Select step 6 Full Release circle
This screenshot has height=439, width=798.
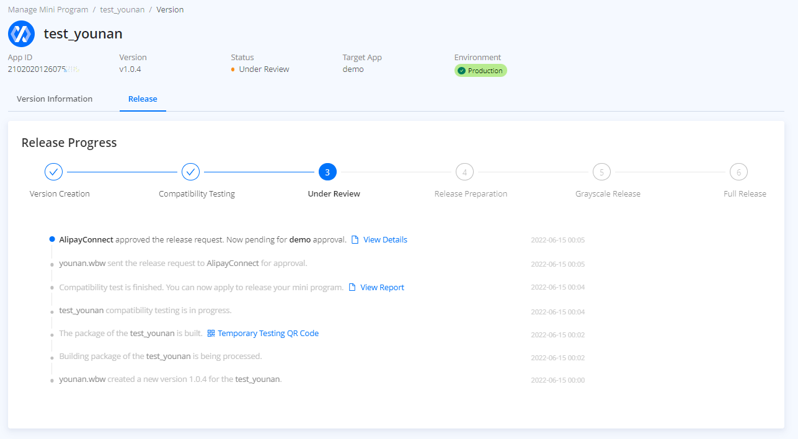pyautogui.click(x=738, y=172)
